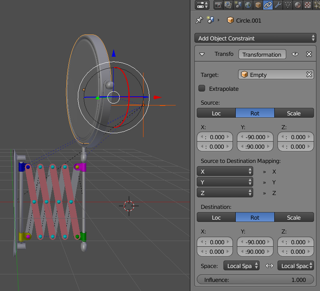Click the Transformation name input field
The width and height of the screenshot is (320, 291).
262,54
